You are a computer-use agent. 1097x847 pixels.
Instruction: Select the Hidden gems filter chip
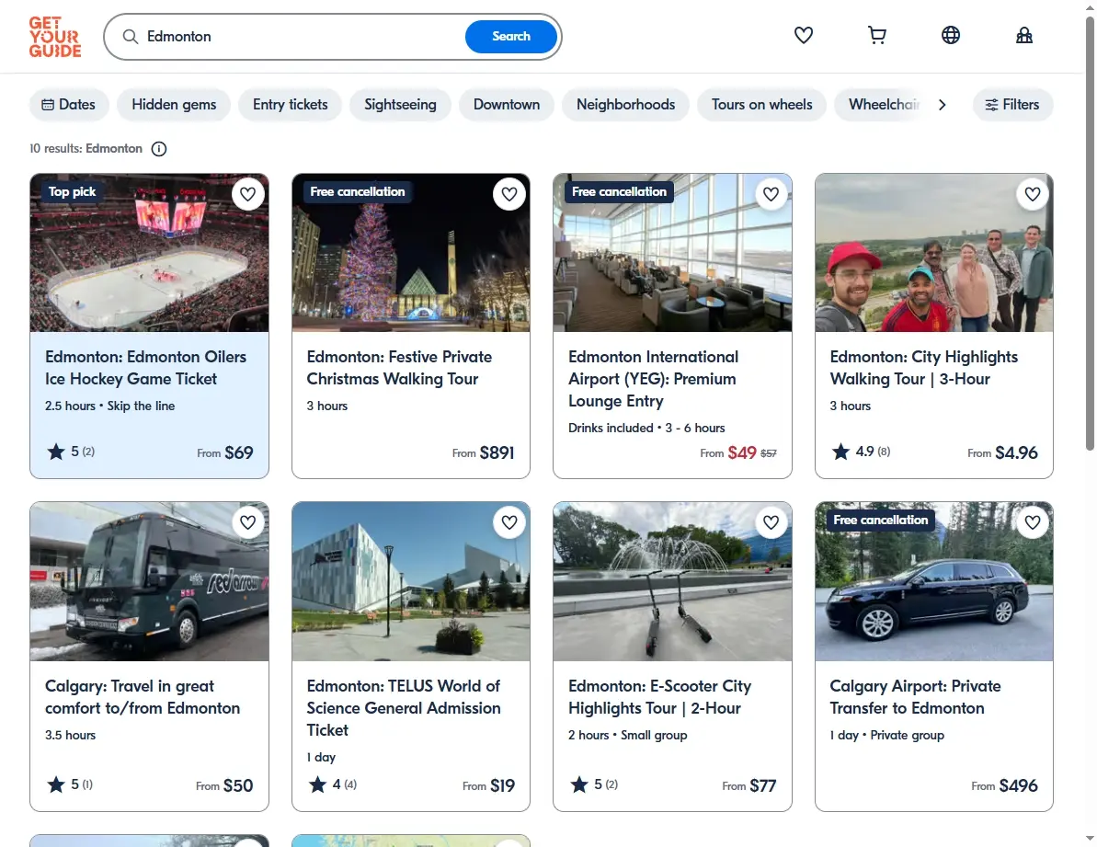(x=174, y=105)
